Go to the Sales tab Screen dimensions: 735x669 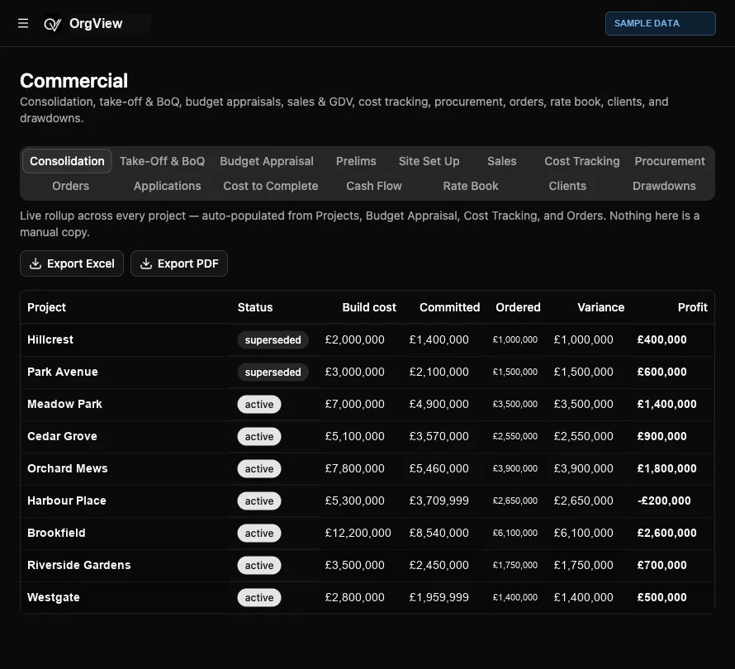coord(501,161)
